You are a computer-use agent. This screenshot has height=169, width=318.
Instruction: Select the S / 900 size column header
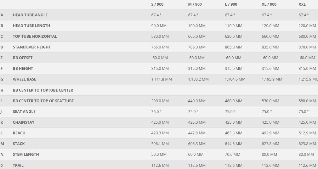[157, 4]
